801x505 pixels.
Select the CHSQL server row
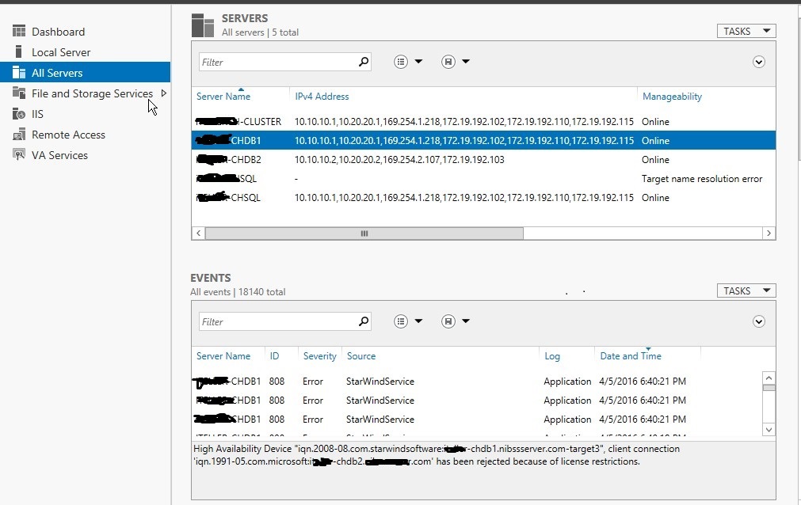tap(483, 198)
